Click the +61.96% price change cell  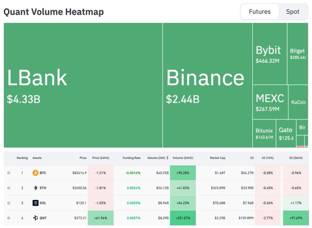[100, 218]
